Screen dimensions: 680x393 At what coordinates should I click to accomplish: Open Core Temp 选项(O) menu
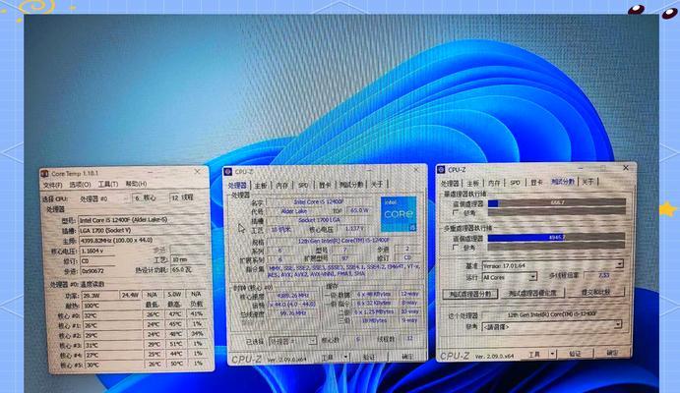[80, 185]
